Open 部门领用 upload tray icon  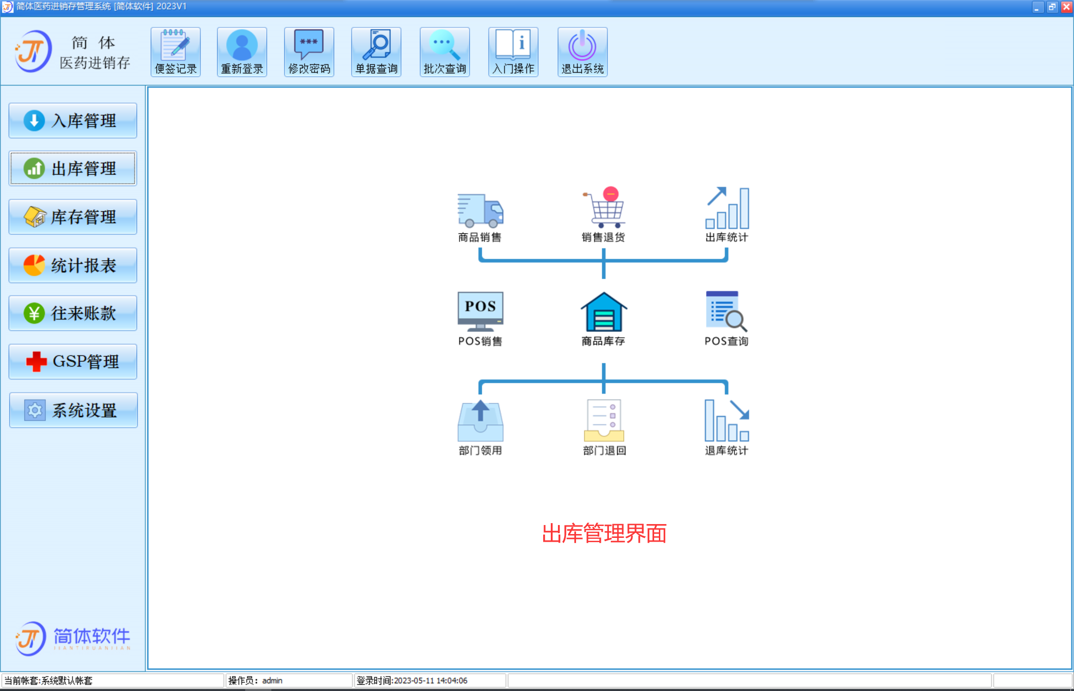(480, 428)
